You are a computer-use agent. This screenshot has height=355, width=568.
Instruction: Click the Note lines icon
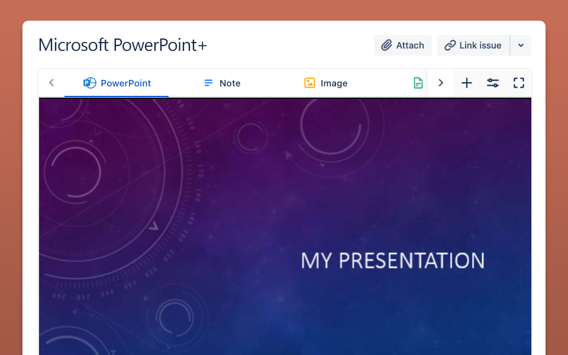(208, 83)
